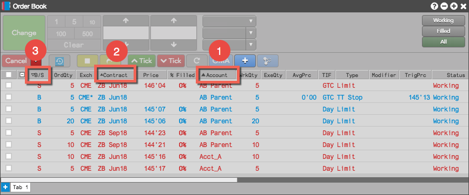Open the help question mark icon
Image resolution: width=469 pixels, height=195 pixels.
(434, 6)
